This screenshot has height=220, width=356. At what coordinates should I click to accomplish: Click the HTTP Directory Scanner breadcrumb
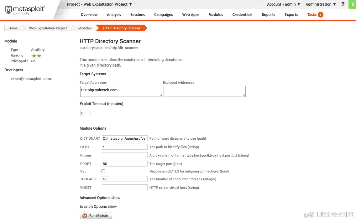pyautogui.click(x=122, y=28)
